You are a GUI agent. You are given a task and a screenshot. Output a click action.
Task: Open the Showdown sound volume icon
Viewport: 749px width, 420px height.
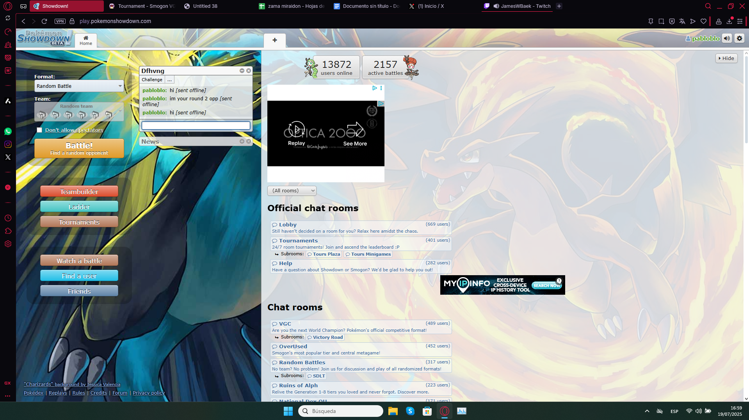coord(727,38)
